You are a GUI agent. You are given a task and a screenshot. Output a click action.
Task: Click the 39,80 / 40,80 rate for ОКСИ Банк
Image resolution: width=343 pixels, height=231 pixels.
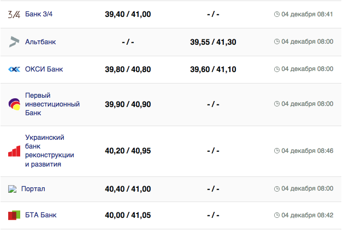click(128, 69)
